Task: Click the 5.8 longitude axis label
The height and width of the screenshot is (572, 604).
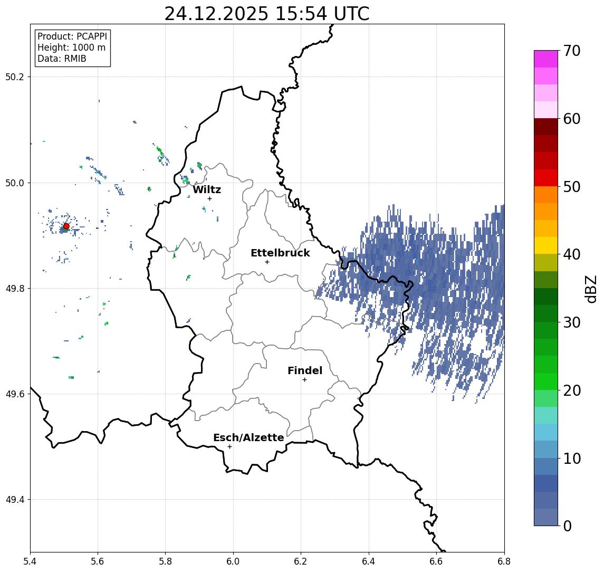Action: tap(166, 561)
